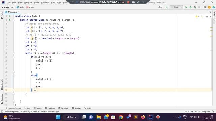Click the src breadcrumb

[x=13, y=7]
